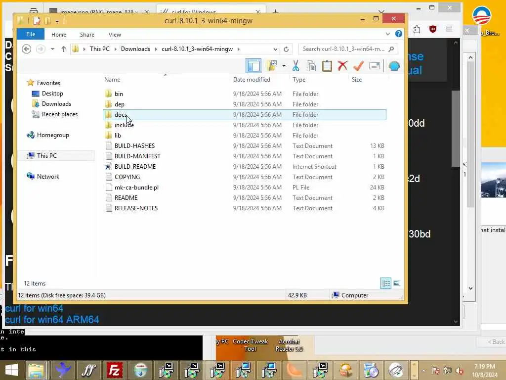The height and width of the screenshot is (380, 506).
Task: Click the ff script icon in taskbar
Action: (88, 370)
